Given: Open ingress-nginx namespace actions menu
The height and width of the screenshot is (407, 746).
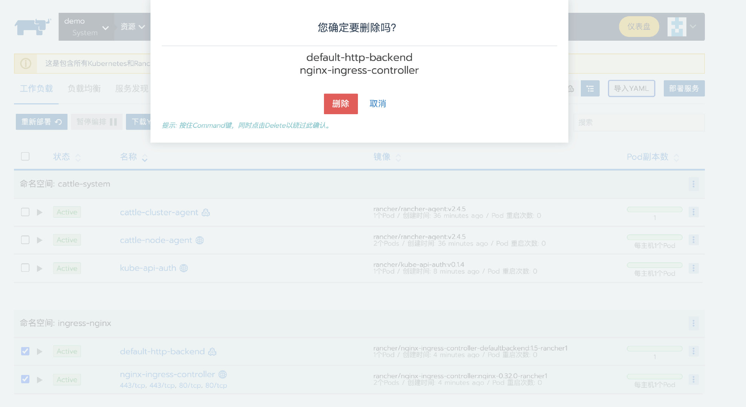Looking at the screenshot, I should pyautogui.click(x=693, y=323).
